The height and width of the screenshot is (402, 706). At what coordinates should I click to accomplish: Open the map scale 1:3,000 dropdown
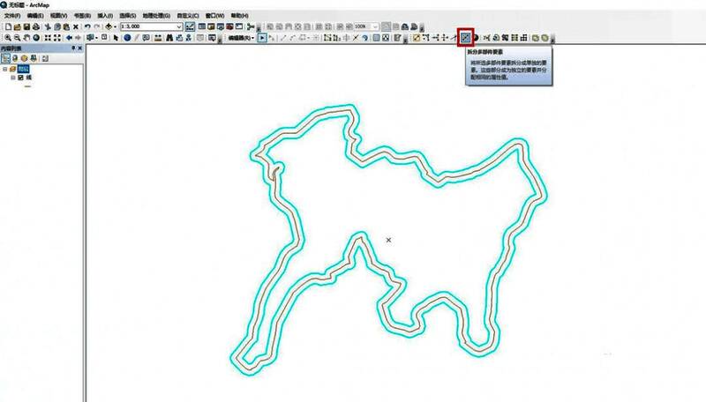[179, 27]
